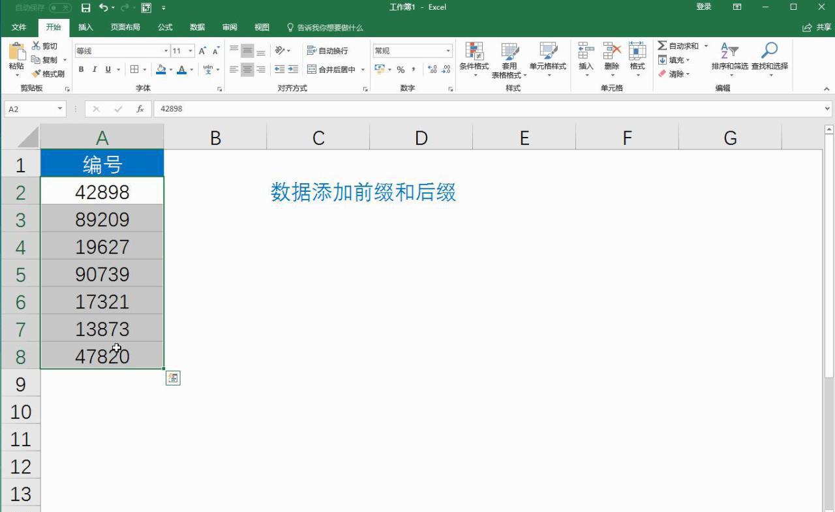Toggle Underline formatting
The height and width of the screenshot is (512, 835).
pos(108,69)
